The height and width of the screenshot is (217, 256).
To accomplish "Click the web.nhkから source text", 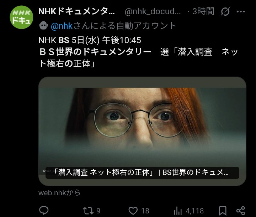I will (x=59, y=193).
